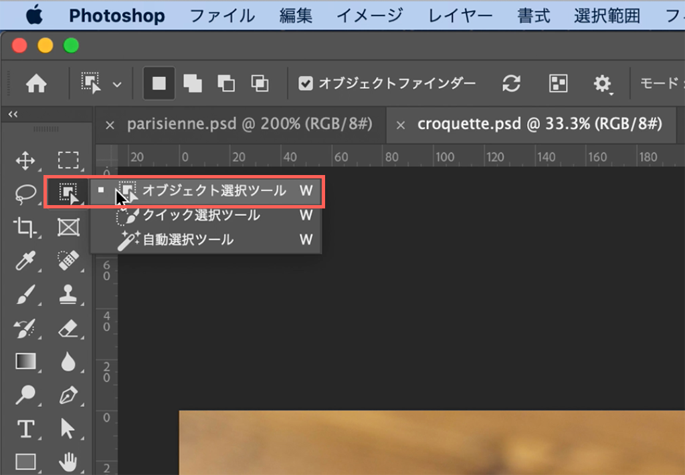Close the croquette.psd tab
The width and height of the screenshot is (685, 475).
coord(400,126)
